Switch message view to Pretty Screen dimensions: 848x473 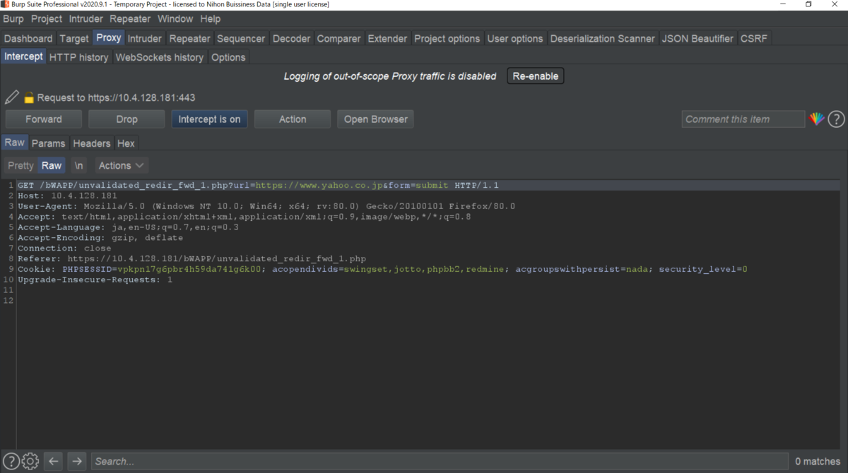click(x=20, y=165)
